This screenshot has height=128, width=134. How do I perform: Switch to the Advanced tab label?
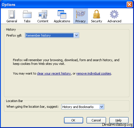[114, 21]
